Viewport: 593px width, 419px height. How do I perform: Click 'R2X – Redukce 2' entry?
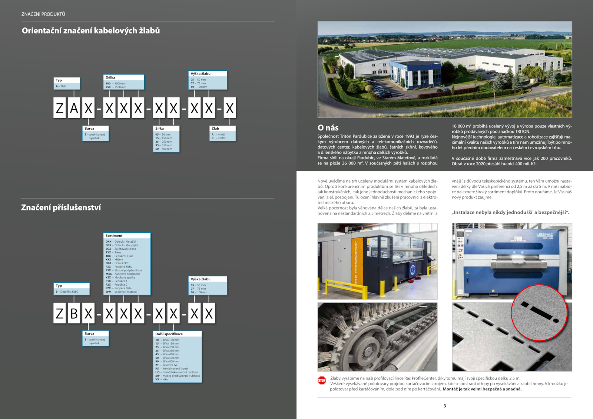pos(116,285)
